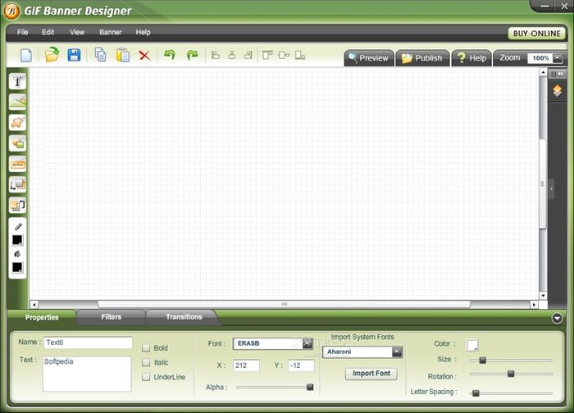The width and height of the screenshot is (574, 413).
Task: Undo the last action with green arrow
Action: (170, 55)
